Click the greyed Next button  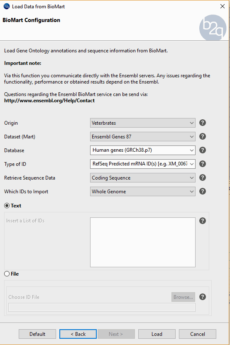pos(116,334)
